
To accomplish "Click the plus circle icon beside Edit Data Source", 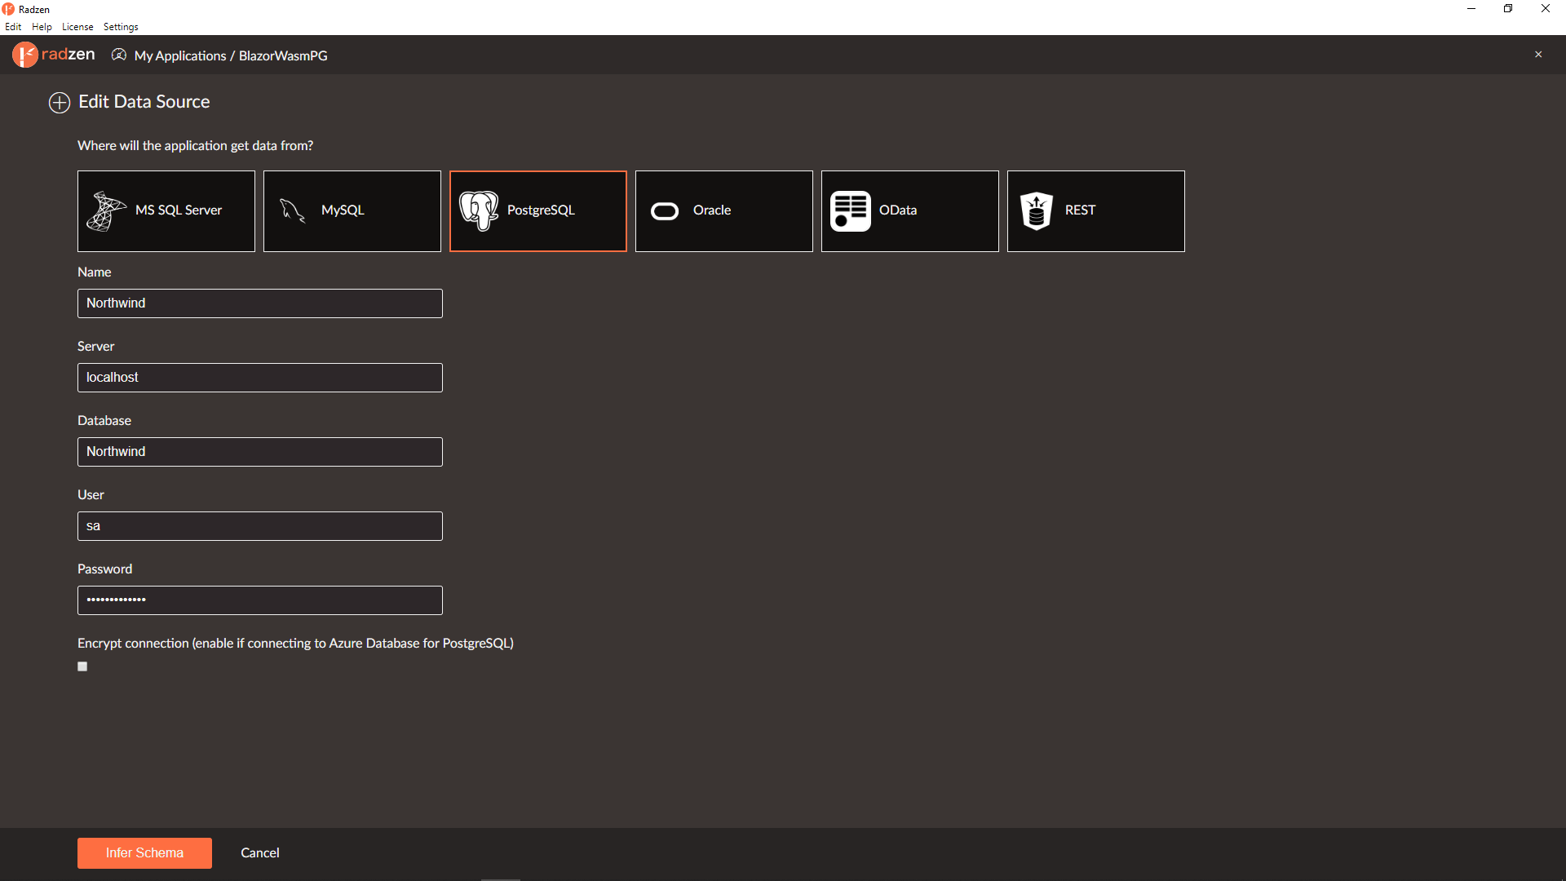I will (x=60, y=103).
